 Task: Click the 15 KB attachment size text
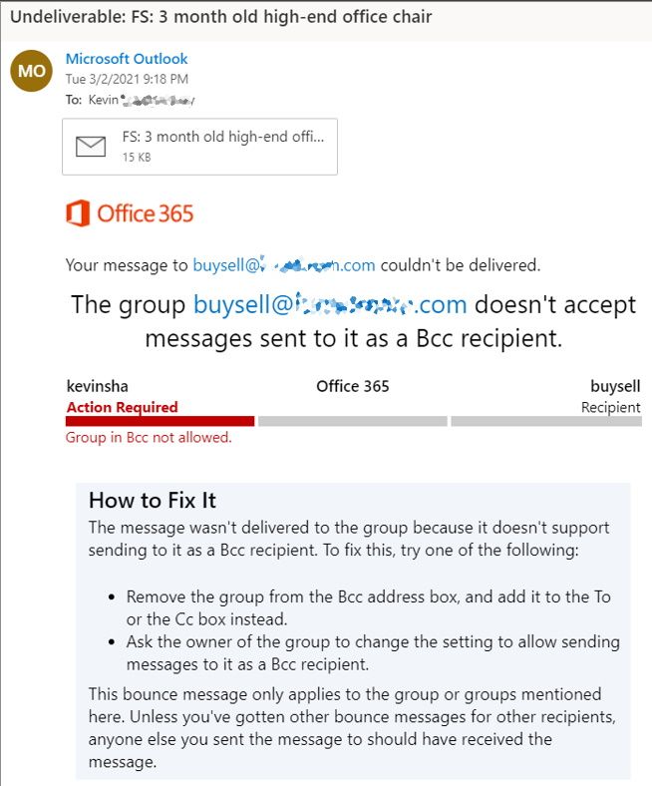(x=137, y=158)
